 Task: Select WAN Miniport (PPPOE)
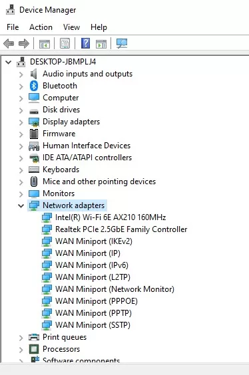point(97,301)
